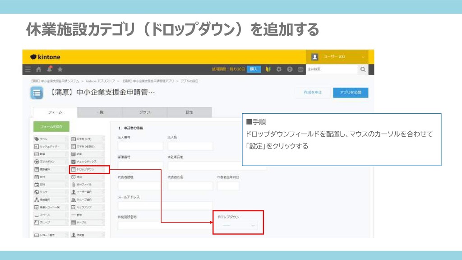Click the 郵便番号 input field
Screen dimensions: 462x260
click(x=141, y=166)
